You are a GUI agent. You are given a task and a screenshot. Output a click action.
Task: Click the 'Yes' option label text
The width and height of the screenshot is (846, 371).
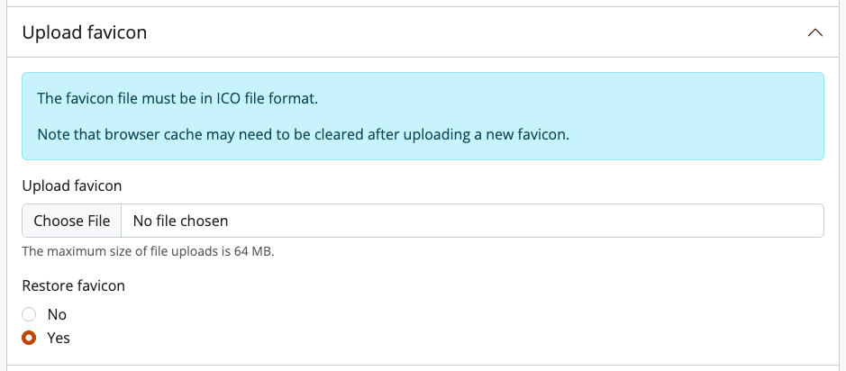point(59,338)
